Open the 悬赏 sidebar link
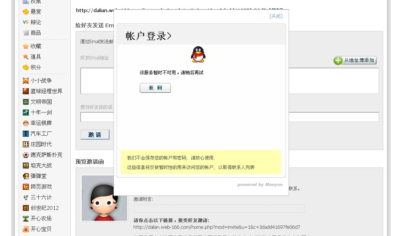Image resolution: width=409 pixels, height=236 pixels. coord(36,12)
